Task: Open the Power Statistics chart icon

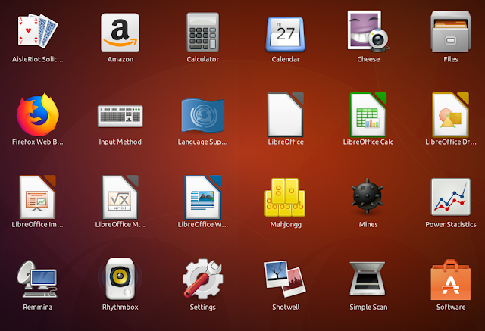Action: tap(451, 197)
